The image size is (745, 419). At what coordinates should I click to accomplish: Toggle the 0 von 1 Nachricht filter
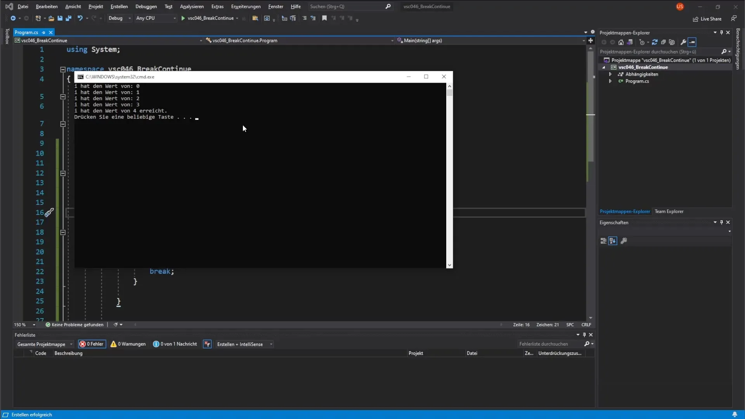point(175,344)
